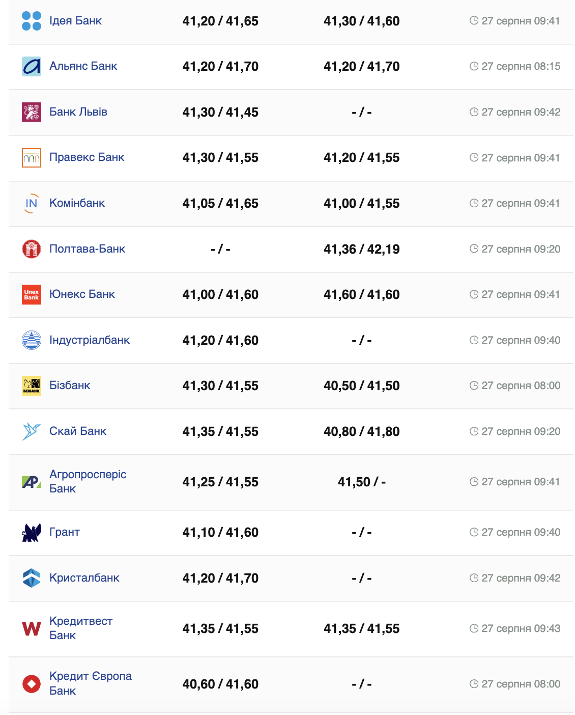575x715 pixels.
Task: Open the Кристалбанк link
Action: [x=84, y=578]
